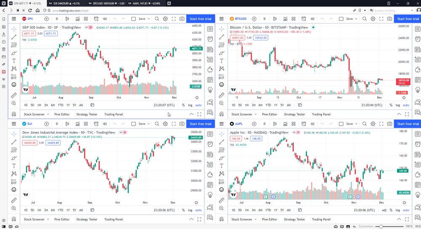The image size is (421, 229).
Task: Select YTD range in BTCUSD panel
Action: (268, 105)
